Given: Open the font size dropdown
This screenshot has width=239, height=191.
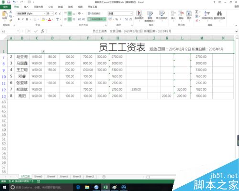Looking at the screenshot, I should coord(52,13).
